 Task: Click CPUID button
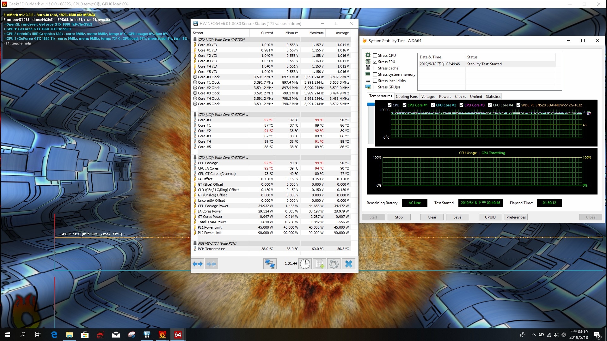(490, 217)
